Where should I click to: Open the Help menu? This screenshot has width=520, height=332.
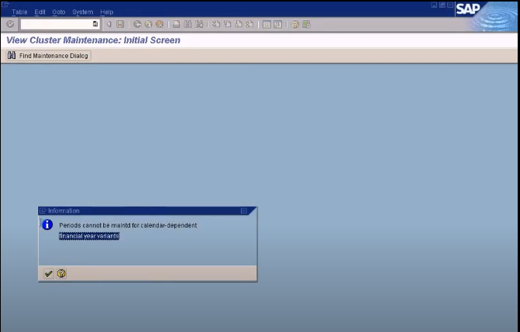(107, 12)
